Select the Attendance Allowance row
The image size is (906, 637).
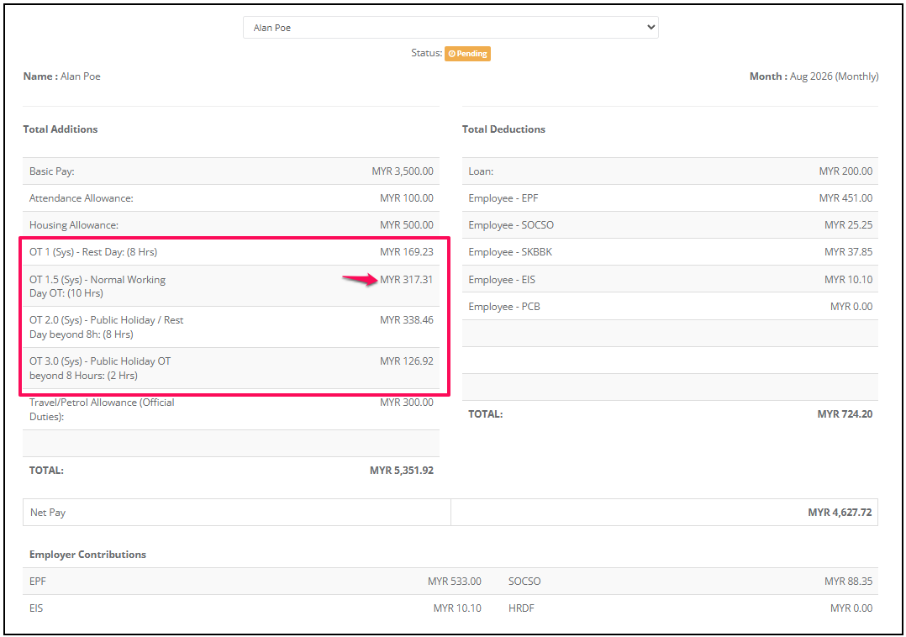(231, 198)
